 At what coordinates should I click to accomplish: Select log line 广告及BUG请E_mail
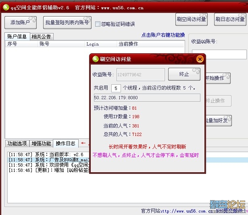pos(49,160)
